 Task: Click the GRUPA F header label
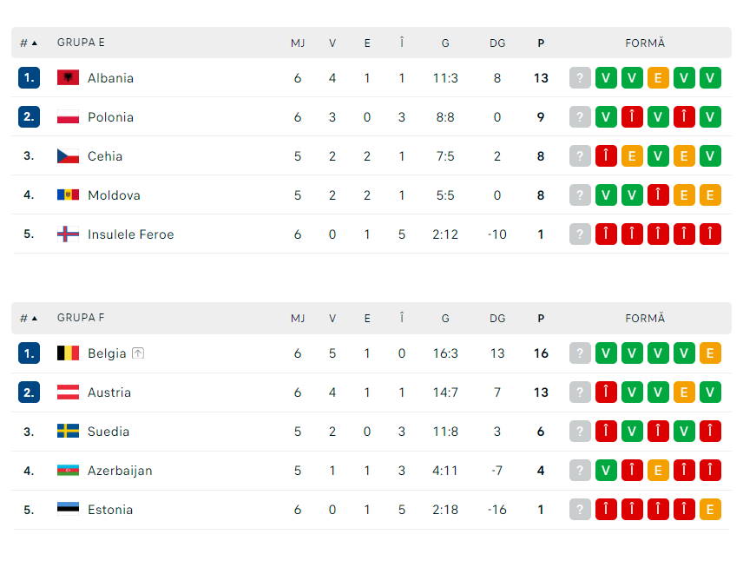coord(81,317)
